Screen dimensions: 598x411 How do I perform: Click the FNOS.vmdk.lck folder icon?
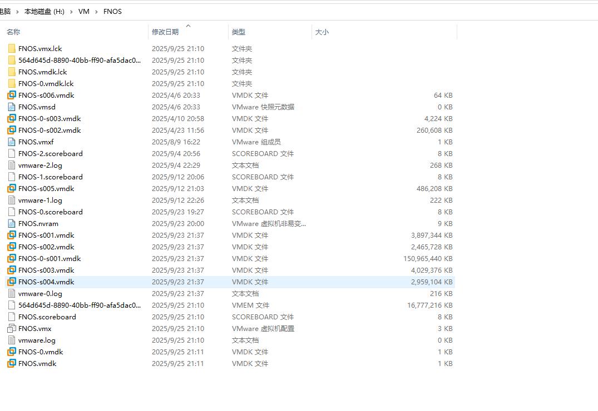pos(12,72)
